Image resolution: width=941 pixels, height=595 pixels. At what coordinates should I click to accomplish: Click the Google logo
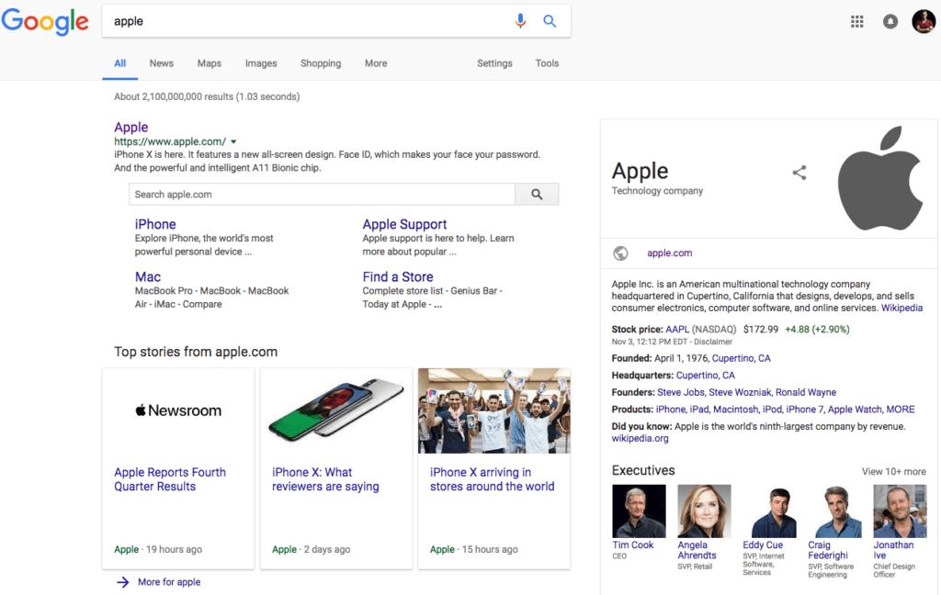(45, 22)
